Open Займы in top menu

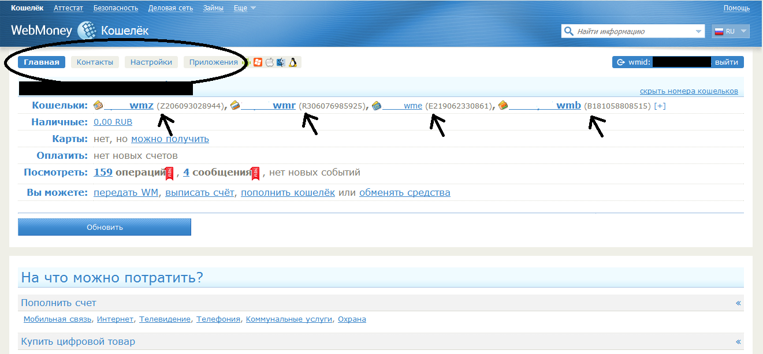click(214, 8)
